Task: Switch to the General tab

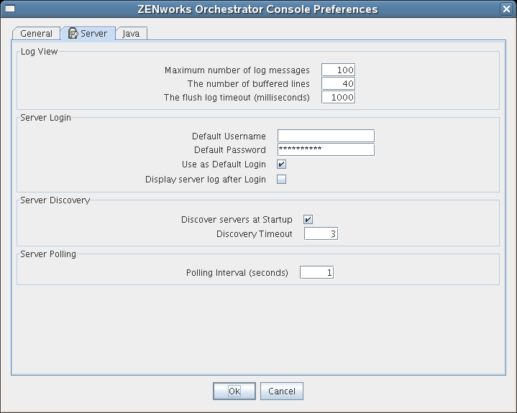Action: 36,34
